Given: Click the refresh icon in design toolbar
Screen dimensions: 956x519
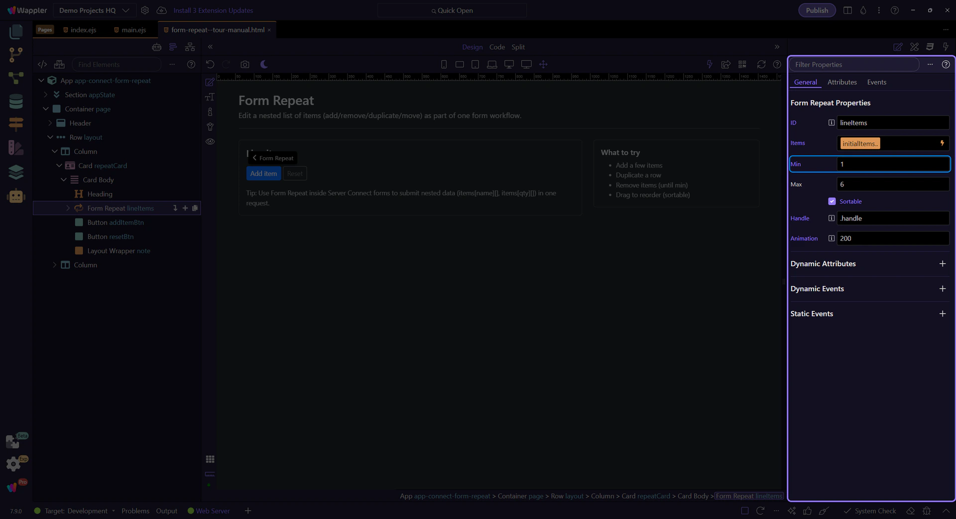Looking at the screenshot, I should pos(761,64).
